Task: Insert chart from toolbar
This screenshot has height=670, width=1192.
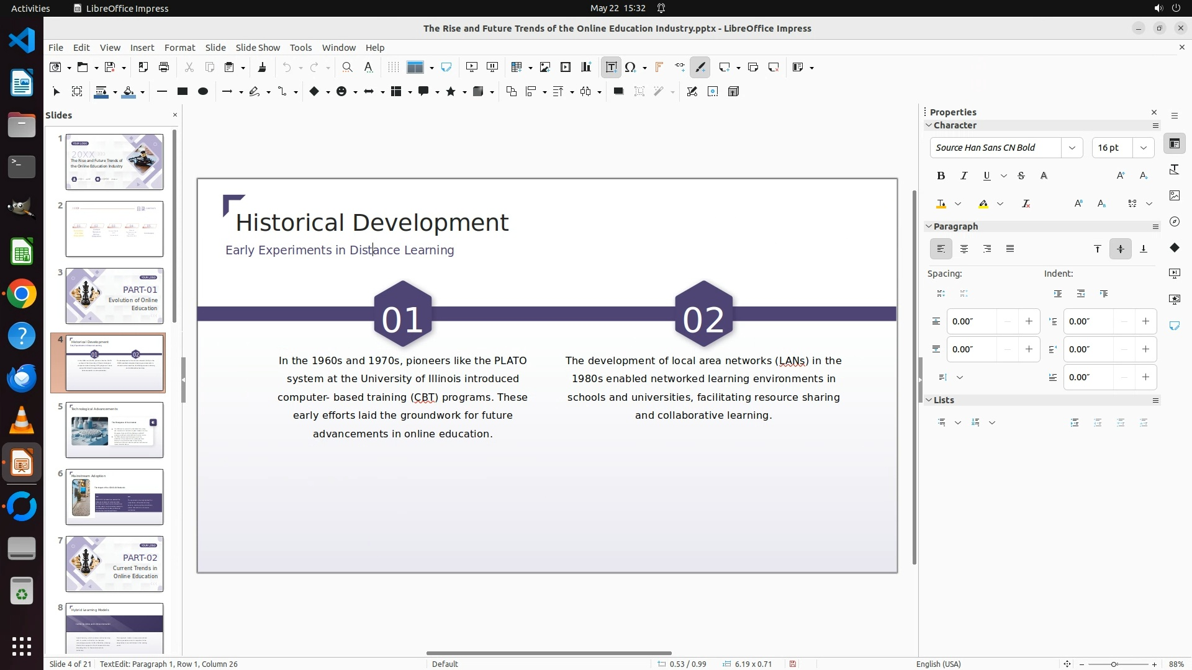Action: pyautogui.click(x=586, y=67)
